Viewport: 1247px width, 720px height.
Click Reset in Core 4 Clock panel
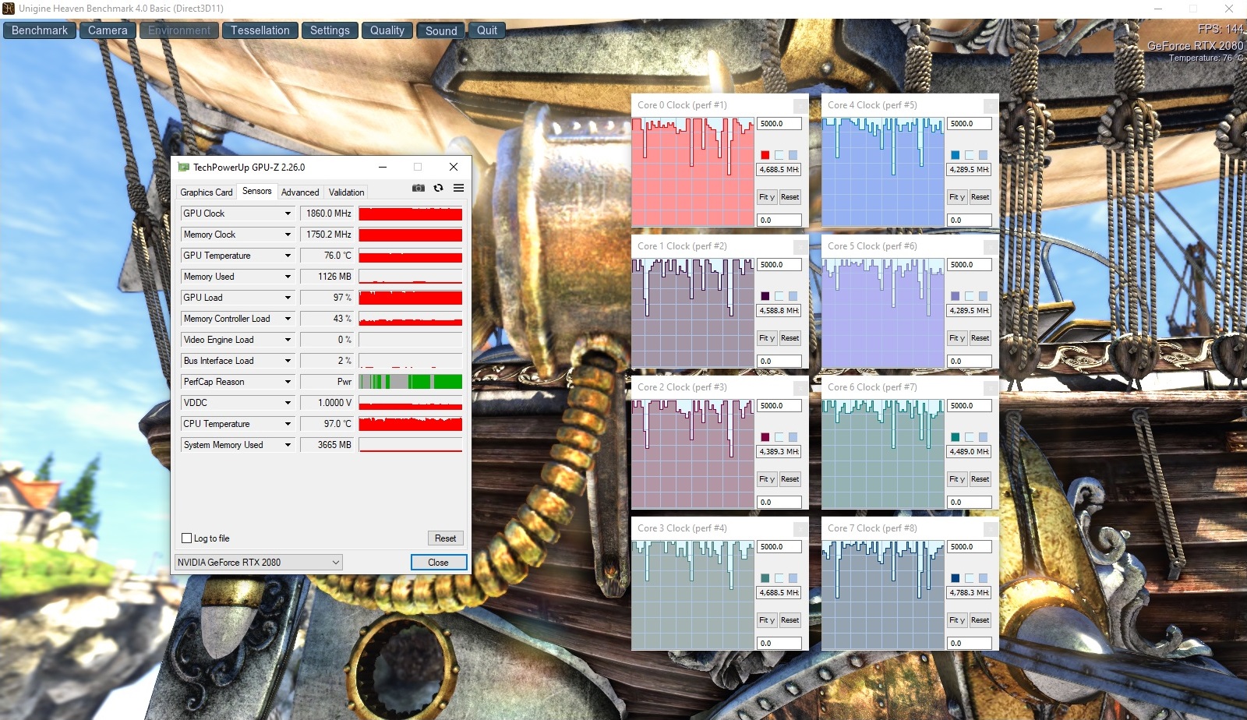point(980,197)
